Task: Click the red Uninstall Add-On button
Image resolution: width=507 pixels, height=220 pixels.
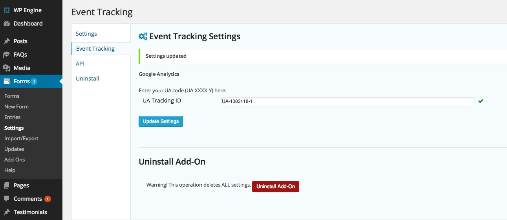Action: (x=276, y=186)
